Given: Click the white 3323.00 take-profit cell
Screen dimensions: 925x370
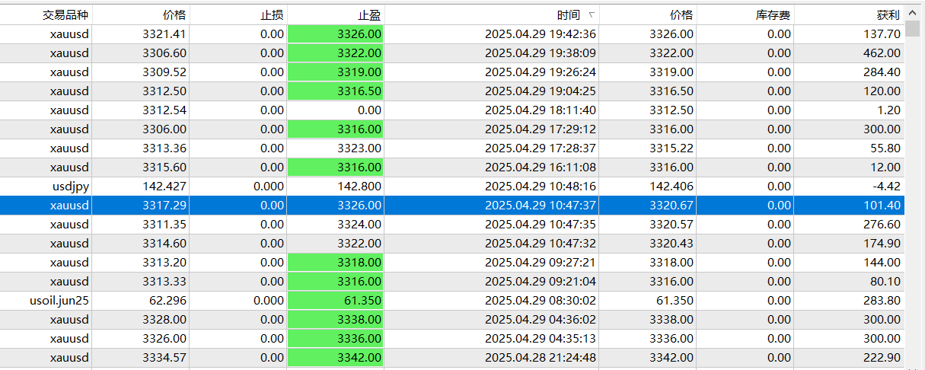Looking at the screenshot, I should (336, 148).
